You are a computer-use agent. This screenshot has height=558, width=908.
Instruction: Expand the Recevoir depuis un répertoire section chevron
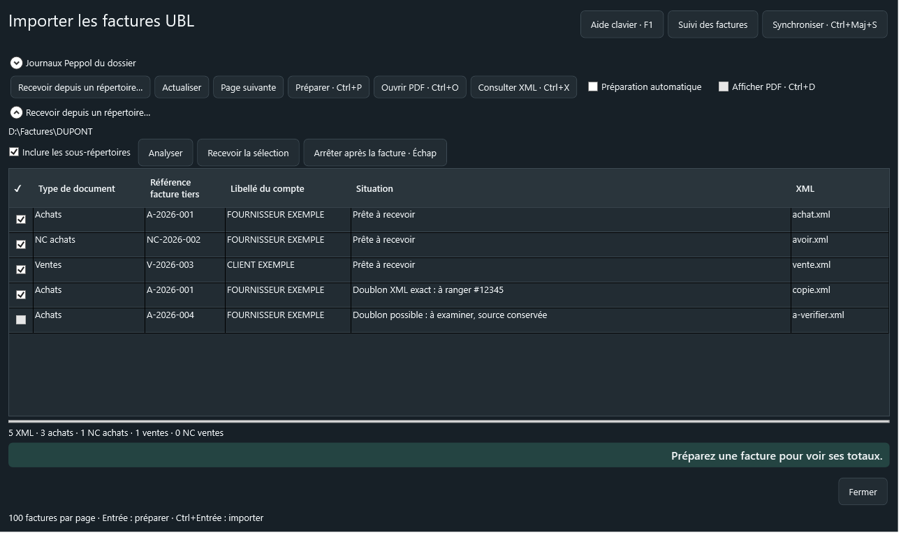pyautogui.click(x=16, y=112)
